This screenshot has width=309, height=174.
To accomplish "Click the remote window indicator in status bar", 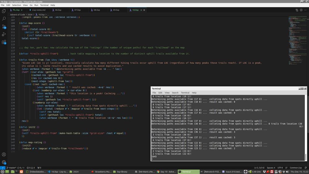I will (2, 168).
